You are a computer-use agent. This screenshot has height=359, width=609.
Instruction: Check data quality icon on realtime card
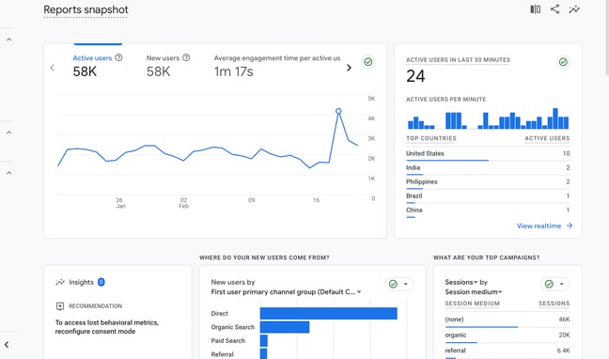point(563,62)
